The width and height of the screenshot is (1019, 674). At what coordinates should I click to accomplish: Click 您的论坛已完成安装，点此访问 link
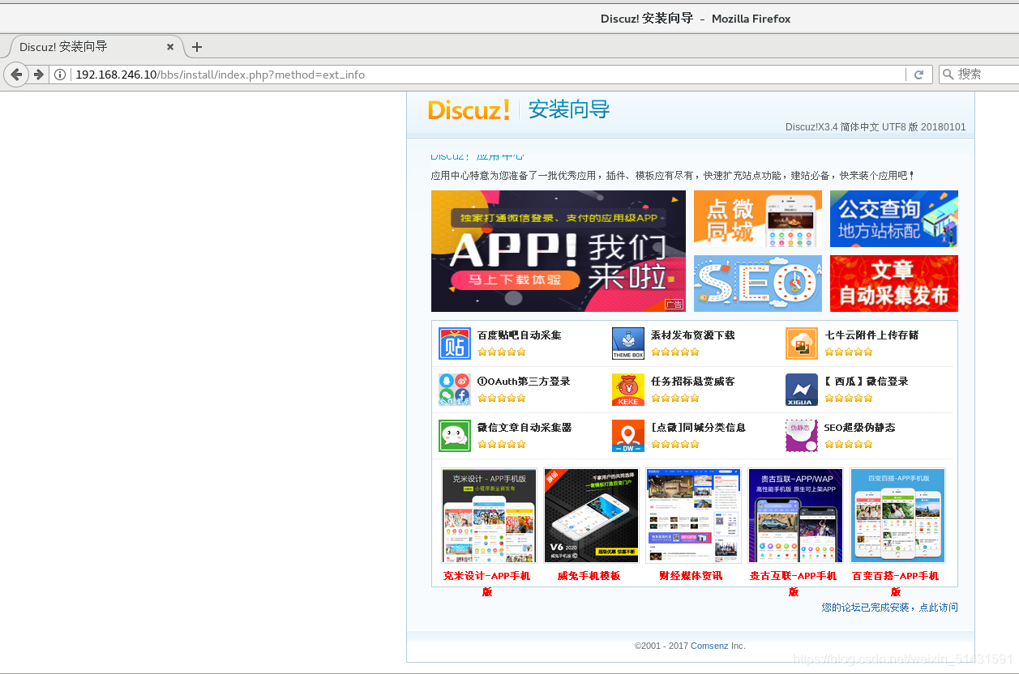(889, 608)
